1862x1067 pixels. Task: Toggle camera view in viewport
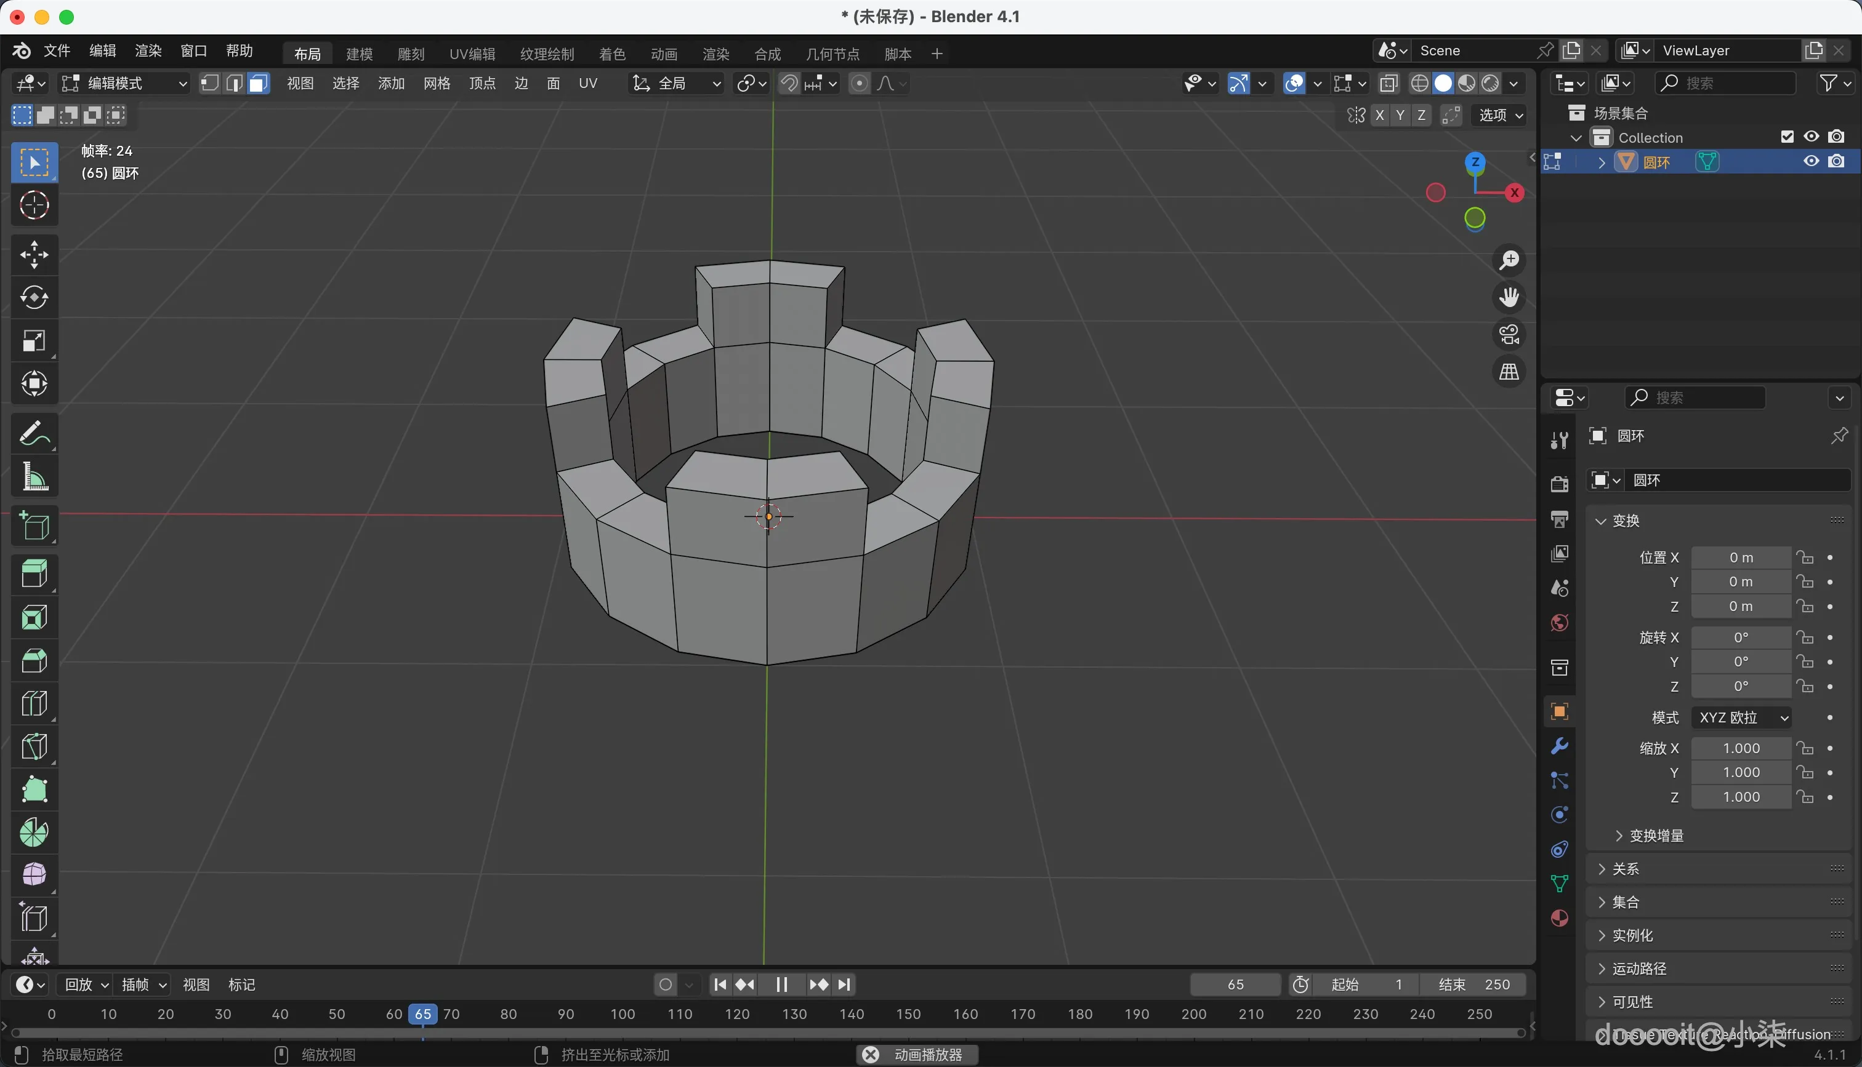click(1509, 335)
